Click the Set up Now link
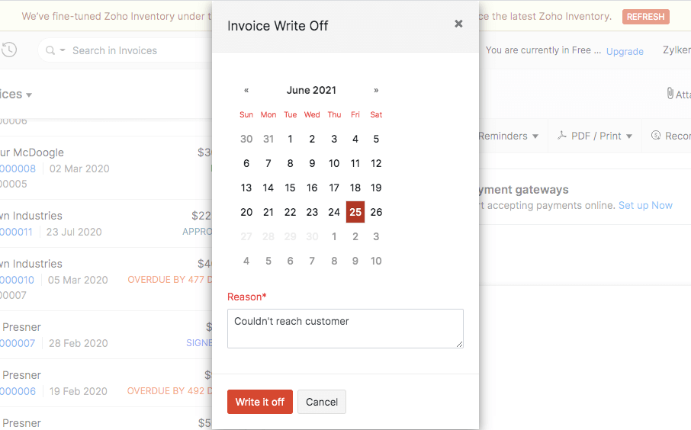 [x=645, y=205]
